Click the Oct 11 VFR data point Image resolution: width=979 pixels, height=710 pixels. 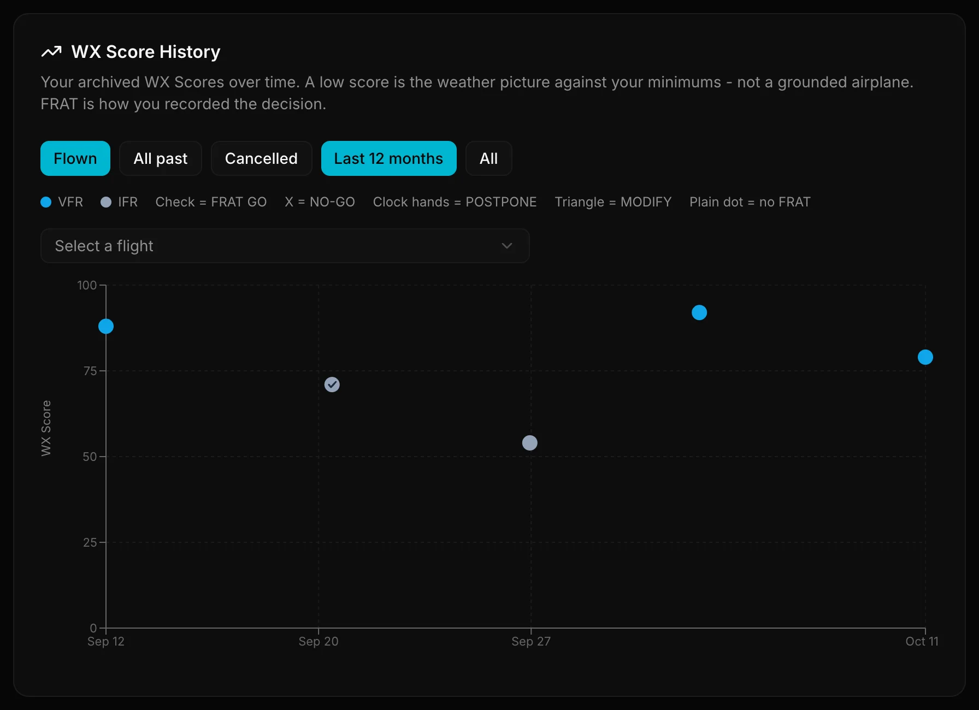point(925,357)
